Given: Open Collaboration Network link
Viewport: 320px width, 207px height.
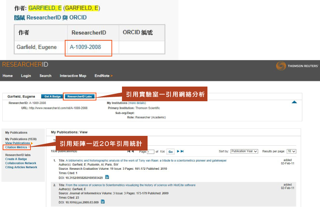Looking at the screenshot, I should click(x=21, y=163).
